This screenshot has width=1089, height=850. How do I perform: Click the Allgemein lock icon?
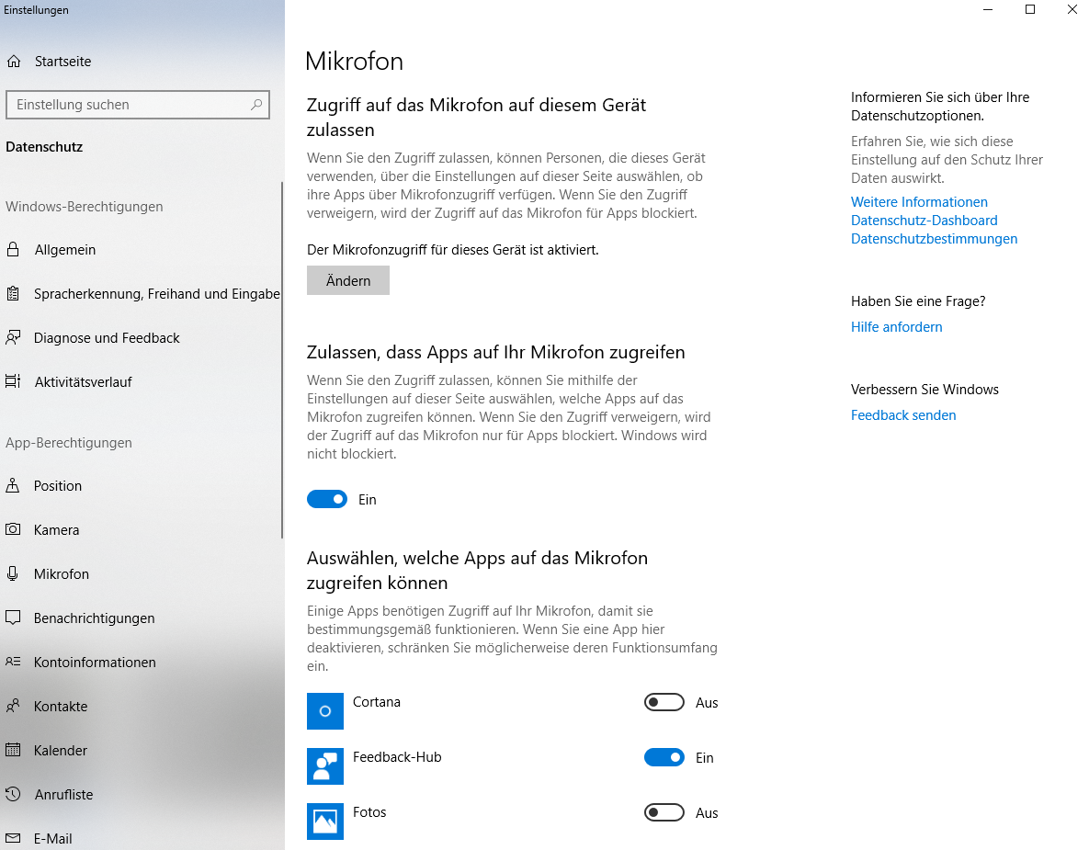click(x=13, y=249)
